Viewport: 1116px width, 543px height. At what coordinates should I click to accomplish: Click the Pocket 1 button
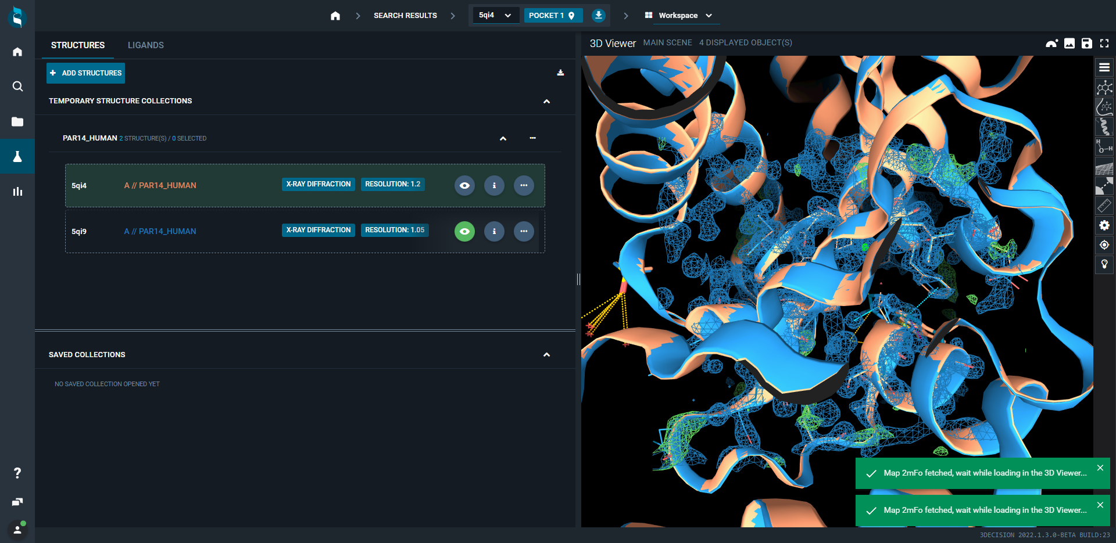pyautogui.click(x=553, y=15)
